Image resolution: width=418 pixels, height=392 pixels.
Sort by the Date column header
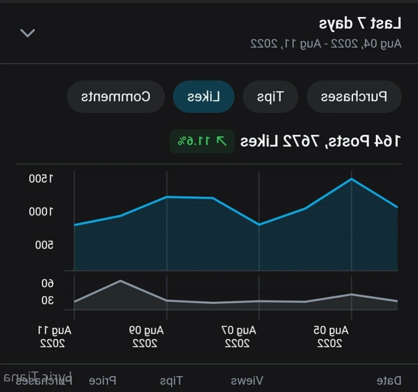(389, 381)
